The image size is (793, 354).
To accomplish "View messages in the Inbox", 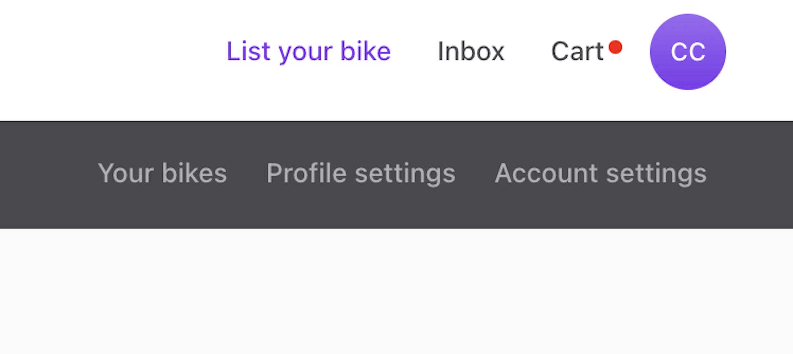I will [471, 52].
